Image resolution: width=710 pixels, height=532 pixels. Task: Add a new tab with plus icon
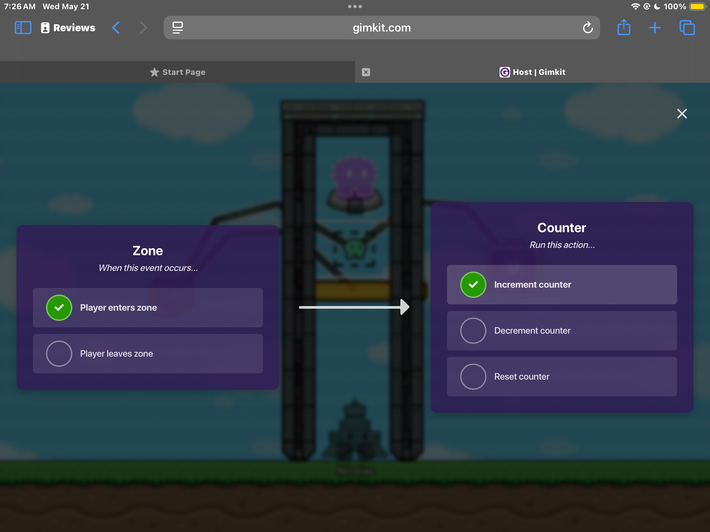655,28
